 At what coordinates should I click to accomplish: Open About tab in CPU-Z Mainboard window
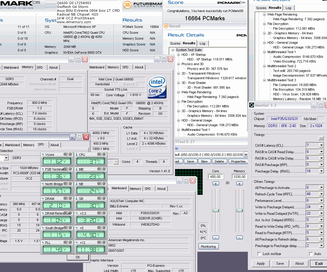(x=161, y=189)
